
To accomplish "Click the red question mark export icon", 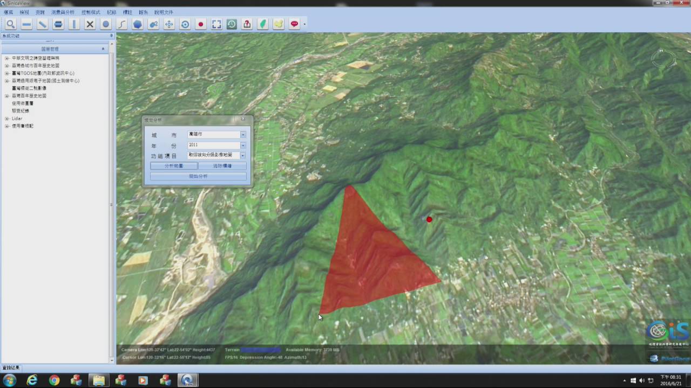I will tap(247, 24).
